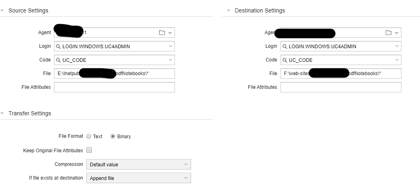Click the source File path field

(114, 74)
